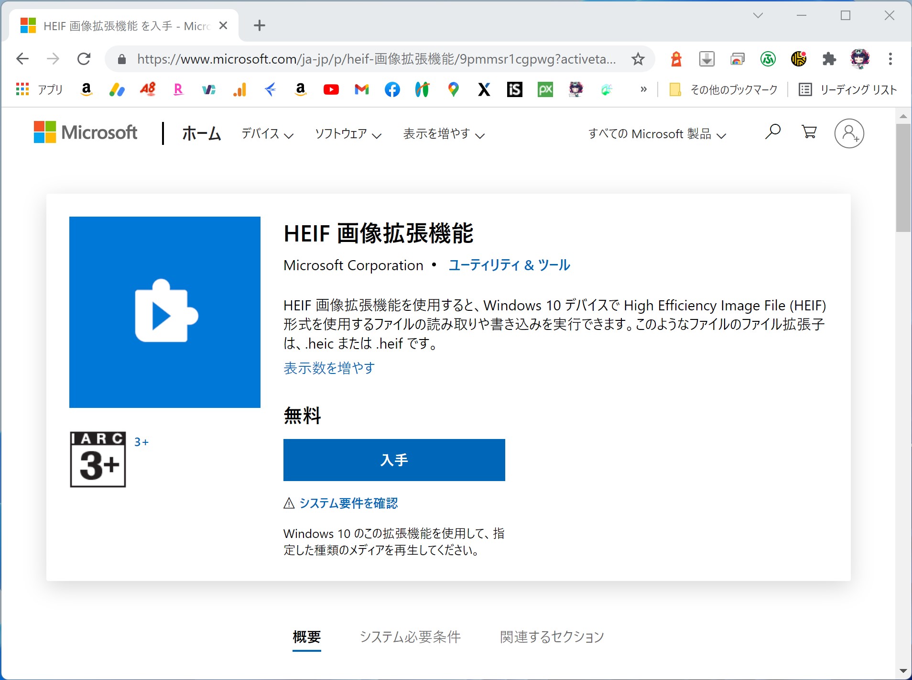This screenshot has height=680, width=912.
Task: Open the Facebook bookmark
Action: 392,89
